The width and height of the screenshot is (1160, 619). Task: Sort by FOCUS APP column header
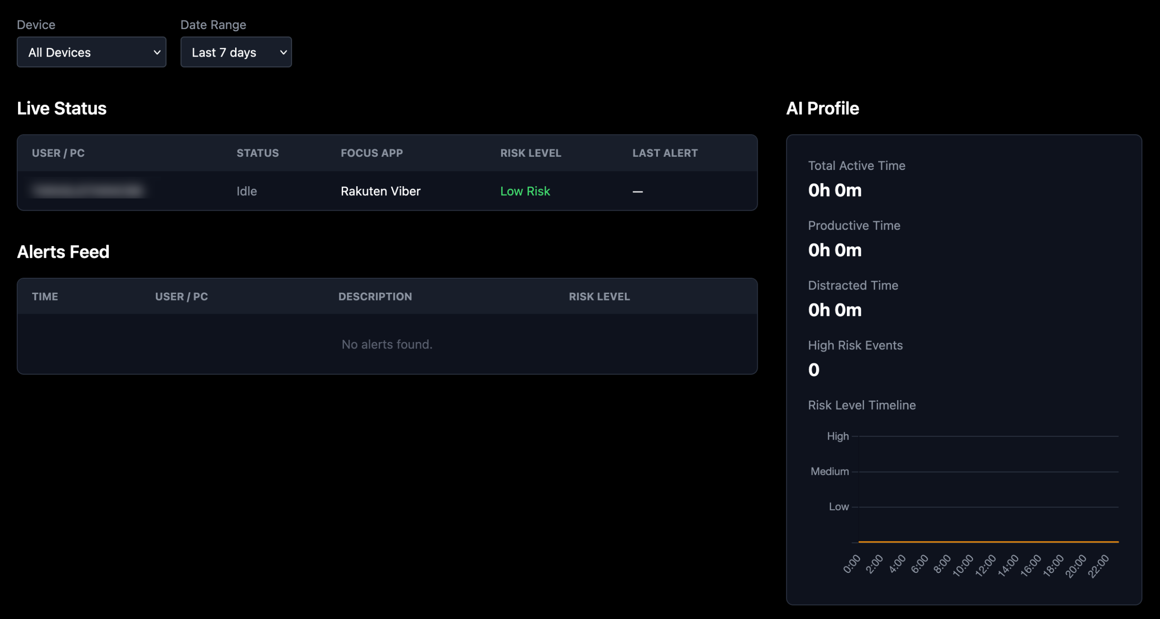[x=372, y=153]
